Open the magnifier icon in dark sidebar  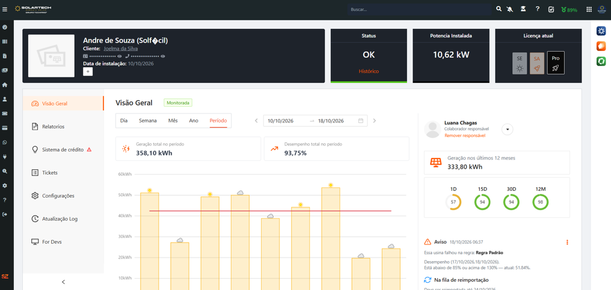click(5, 171)
